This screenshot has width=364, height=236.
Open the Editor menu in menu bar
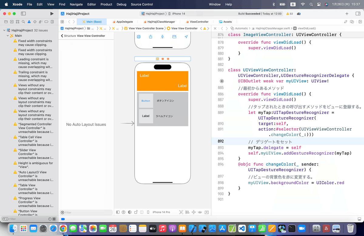coord(91,4)
